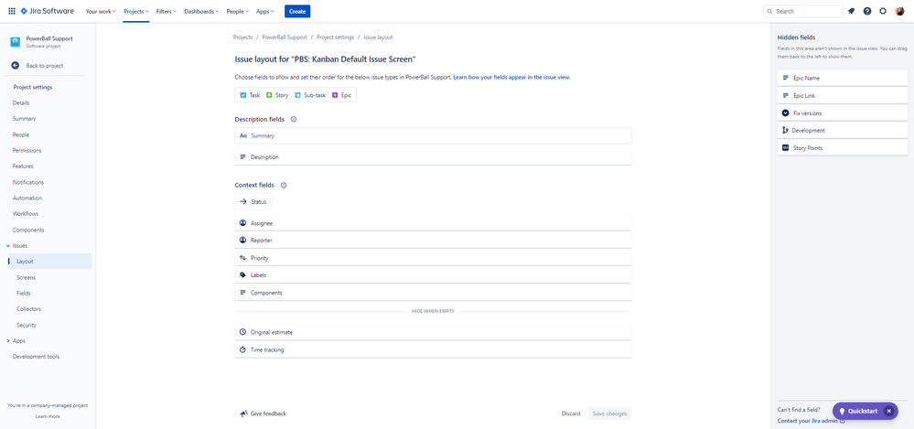Open 'Learn how your fields appear' link
914x429 pixels.
[511, 78]
